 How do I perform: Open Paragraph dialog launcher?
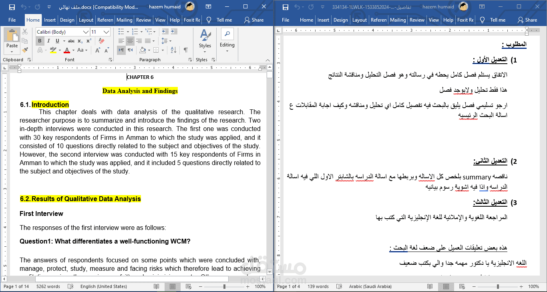click(190, 60)
